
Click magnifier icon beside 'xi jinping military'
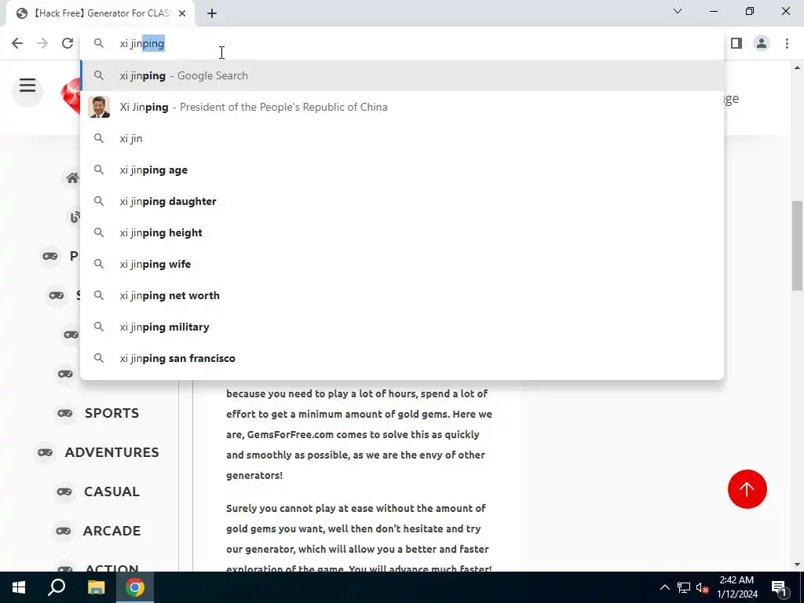pyautogui.click(x=99, y=327)
